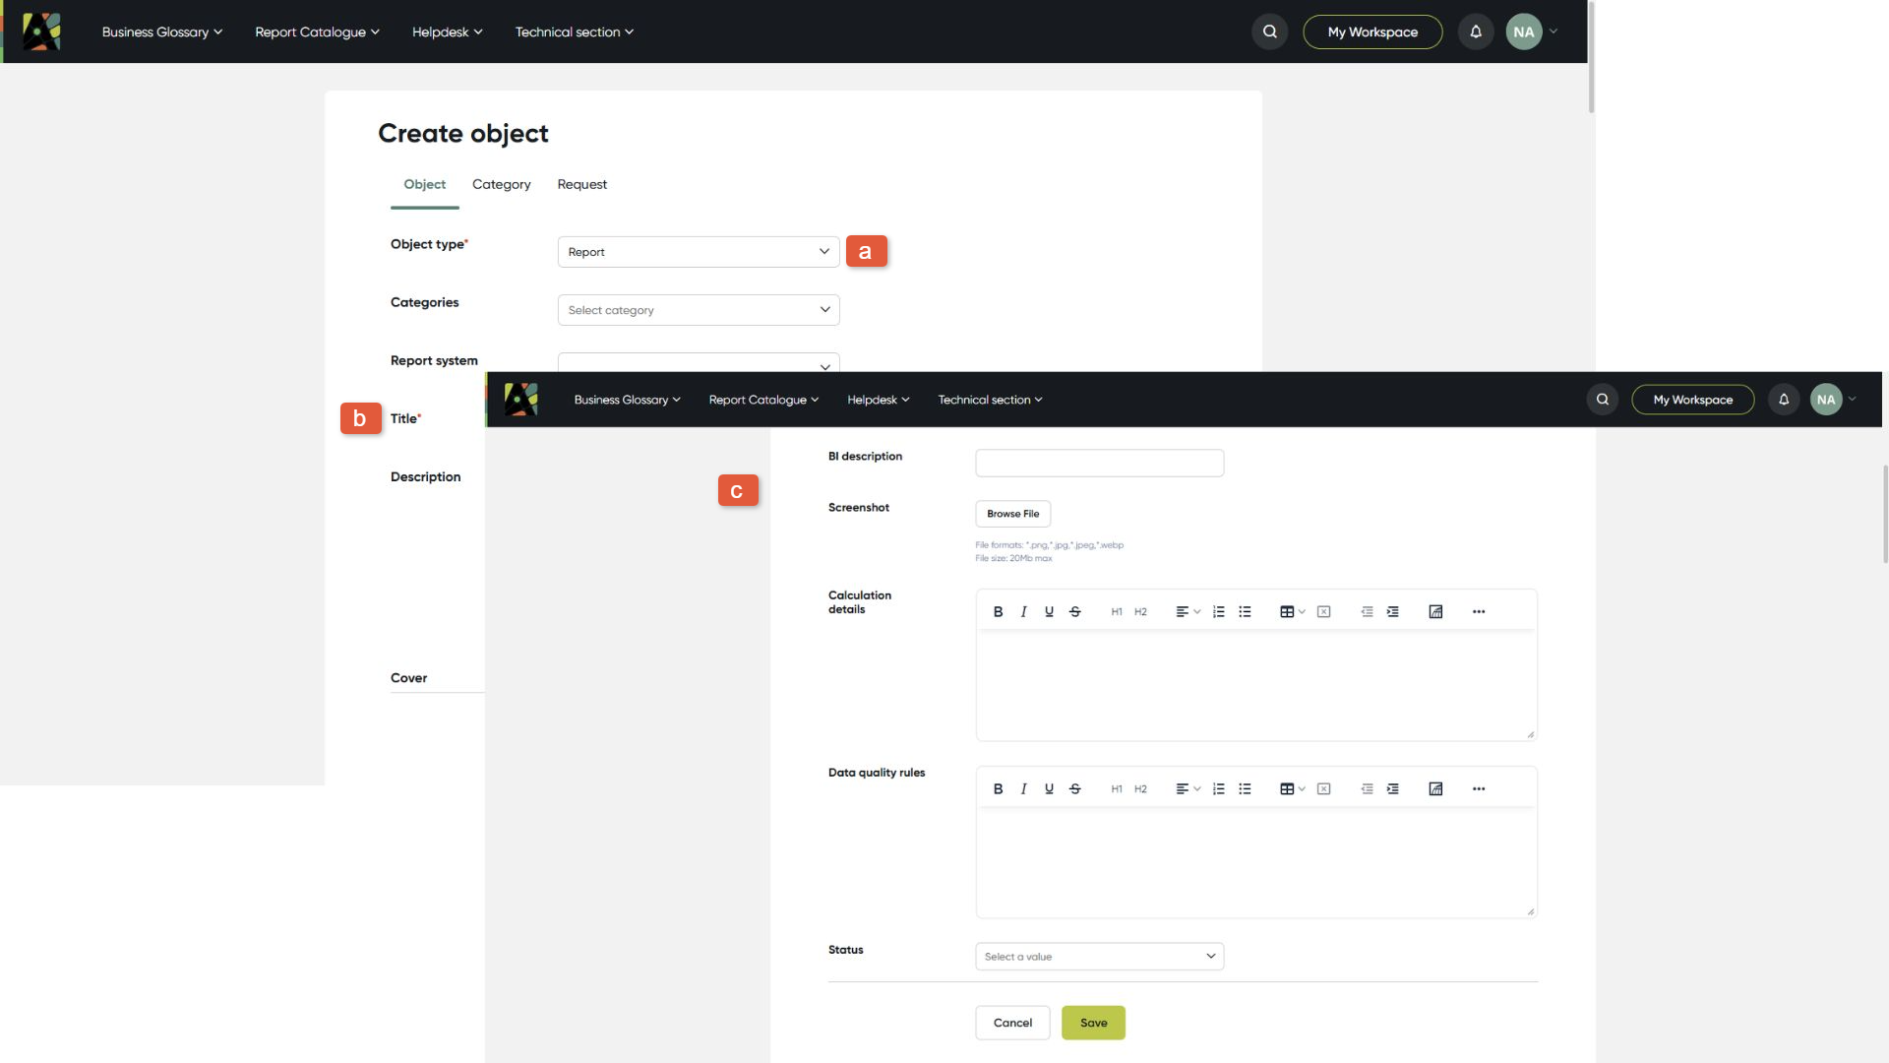Open the Select category dropdown
This screenshot has height=1063, width=1889.
[x=699, y=310]
